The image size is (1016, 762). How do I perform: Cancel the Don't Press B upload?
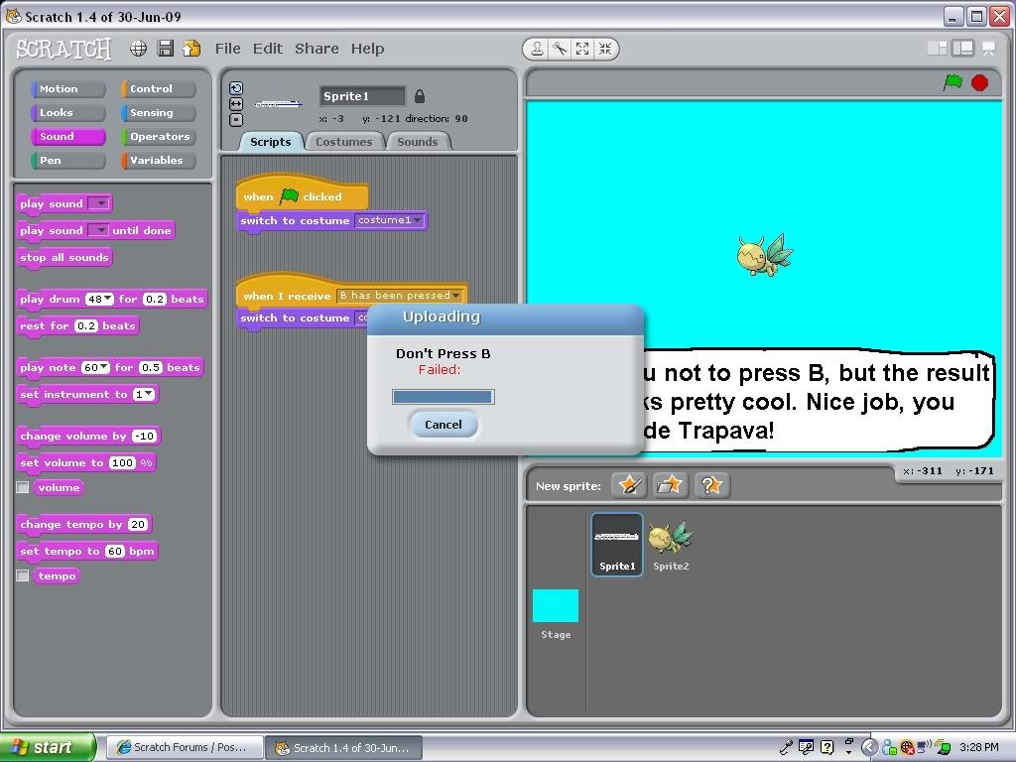click(443, 424)
